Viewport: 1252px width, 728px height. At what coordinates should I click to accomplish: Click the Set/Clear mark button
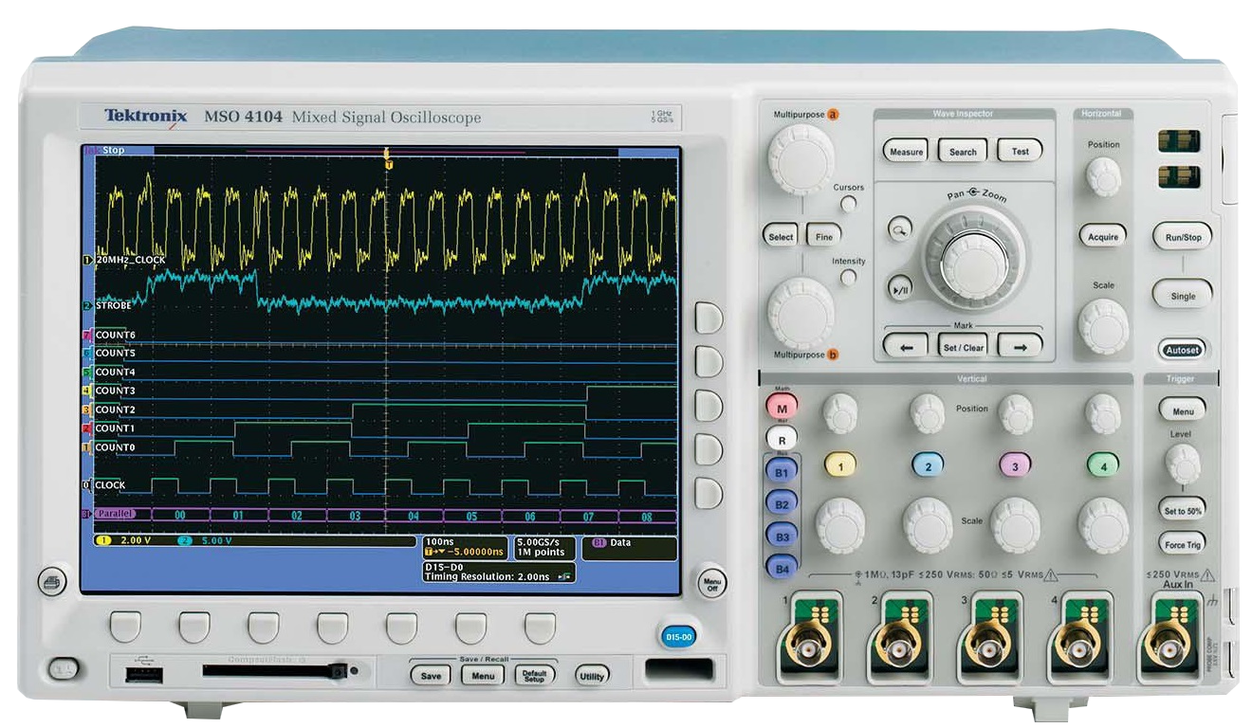point(963,347)
